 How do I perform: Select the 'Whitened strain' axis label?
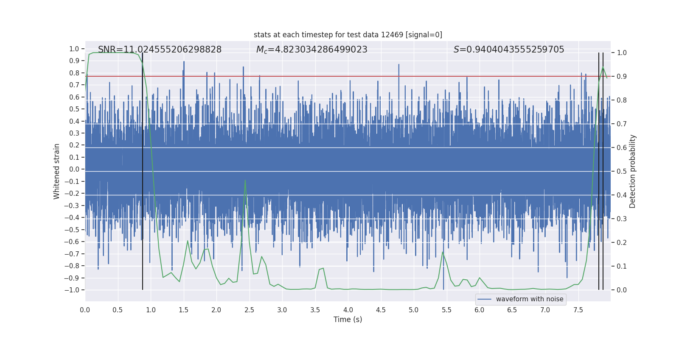point(57,171)
